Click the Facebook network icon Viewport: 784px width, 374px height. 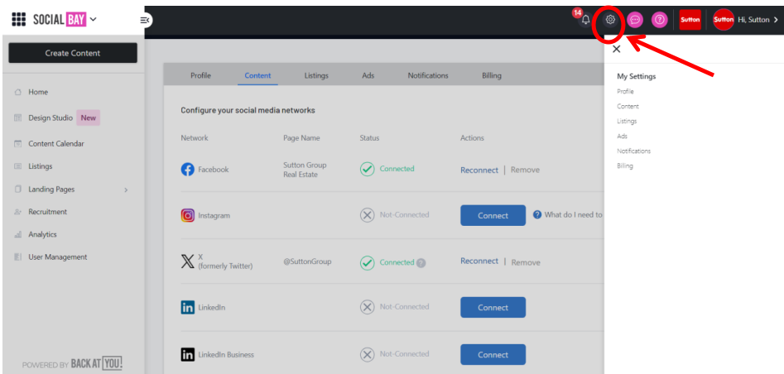pos(187,170)
